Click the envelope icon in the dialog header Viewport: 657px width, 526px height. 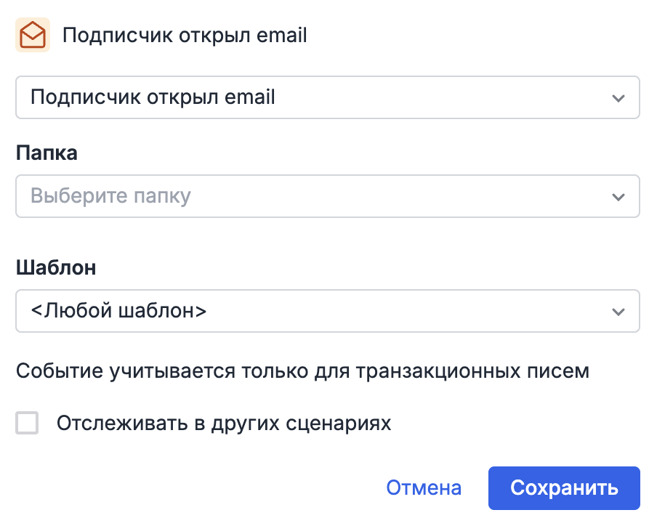[x=31, y=34]
